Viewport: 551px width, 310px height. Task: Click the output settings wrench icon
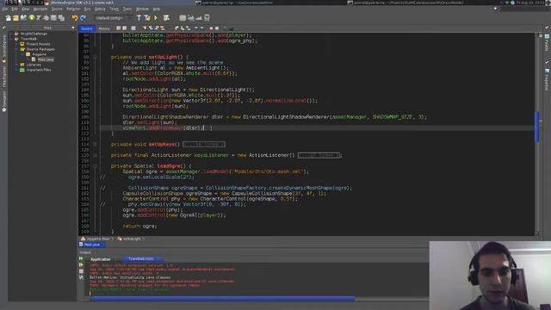coord(81,277)
